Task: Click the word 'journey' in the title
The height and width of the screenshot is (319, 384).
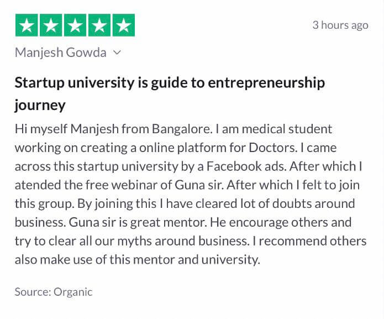Action: tap(40, 106)
